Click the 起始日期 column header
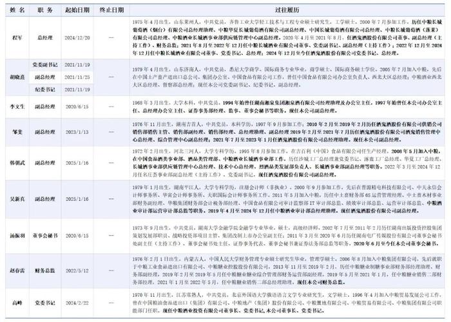451x322 pixels. click(77, 10)
